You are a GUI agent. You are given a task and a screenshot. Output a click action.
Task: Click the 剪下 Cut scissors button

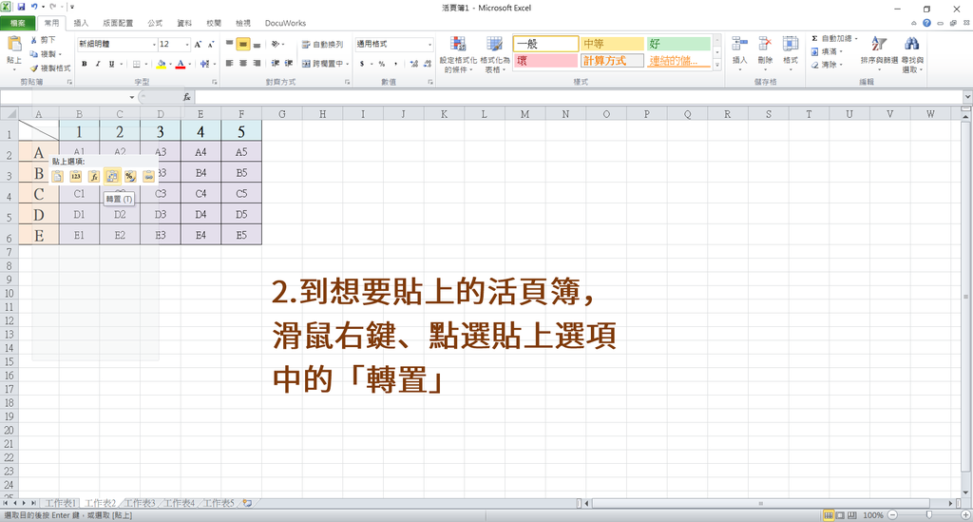[x=42, y=40]
